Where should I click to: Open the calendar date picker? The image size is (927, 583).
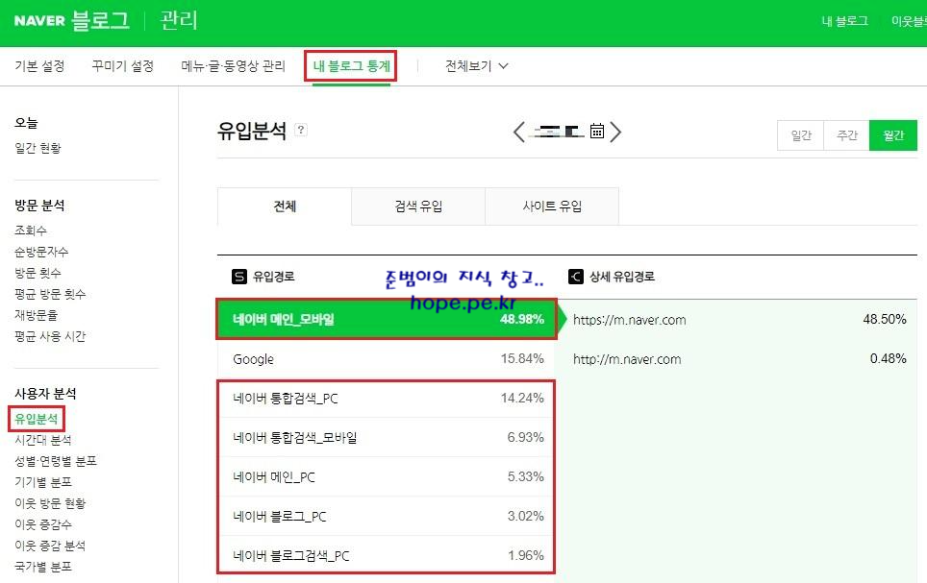597,132
